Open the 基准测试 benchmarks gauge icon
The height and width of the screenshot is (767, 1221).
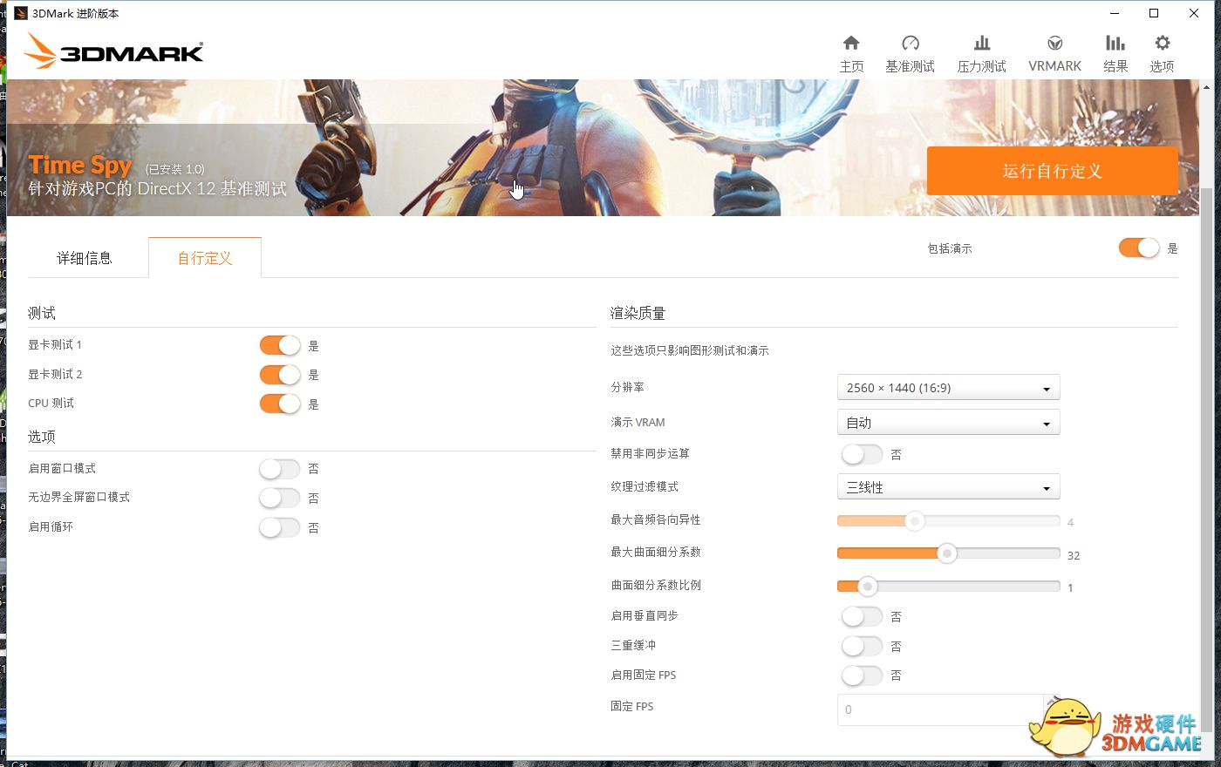910,44
